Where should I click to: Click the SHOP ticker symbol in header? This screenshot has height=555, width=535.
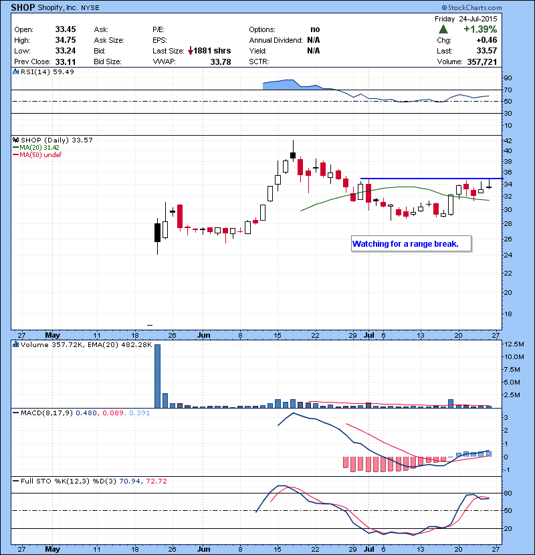click(23, 7)
